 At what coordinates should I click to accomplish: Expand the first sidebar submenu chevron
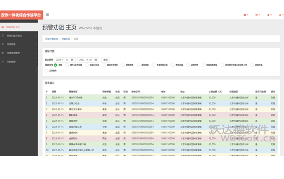point(36,36)
